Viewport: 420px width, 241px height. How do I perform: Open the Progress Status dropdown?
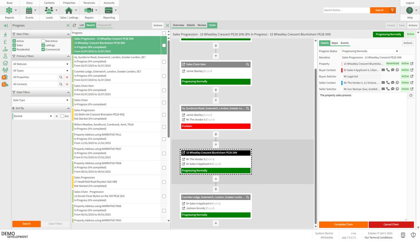(370, 51)
